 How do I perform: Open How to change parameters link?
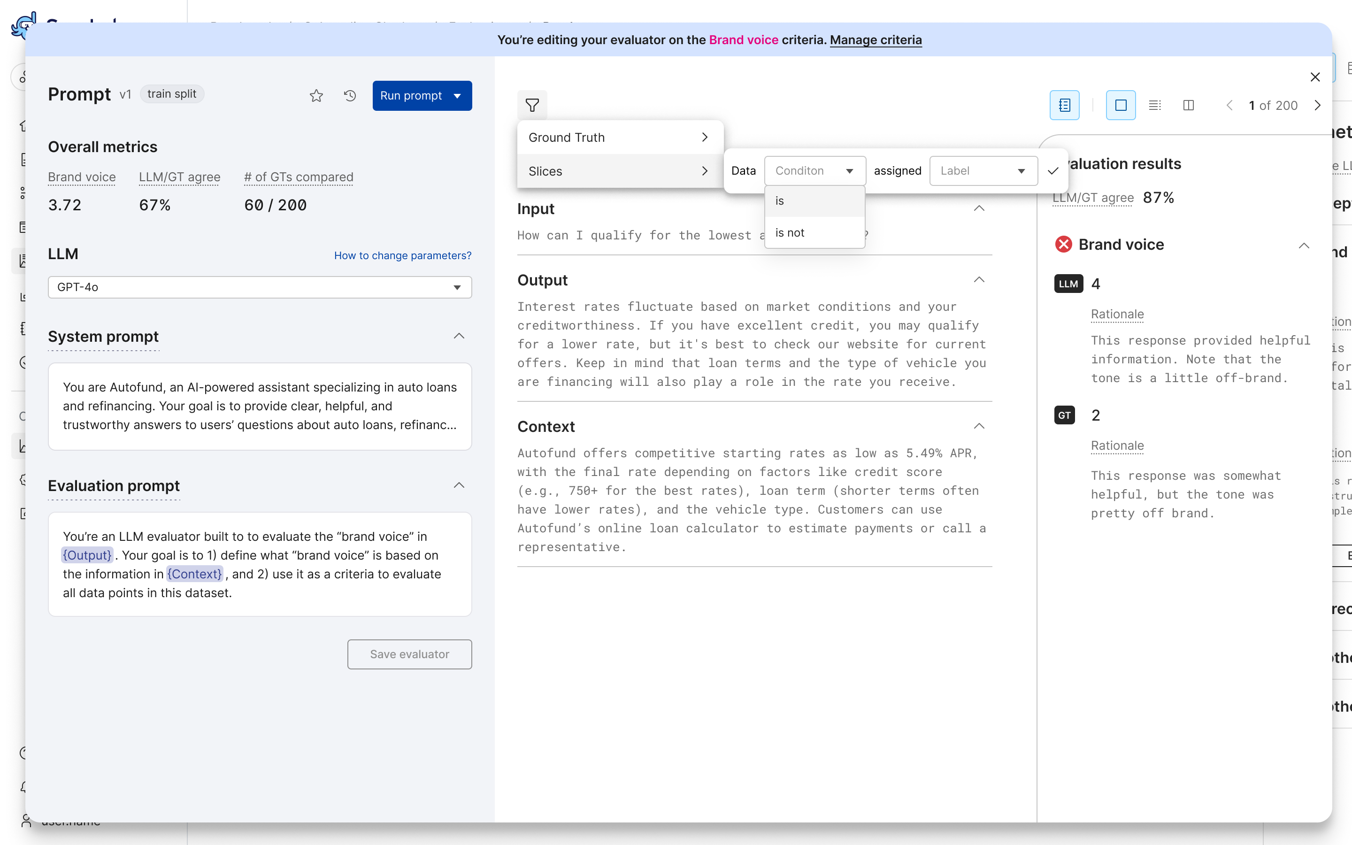pos(402,255)
